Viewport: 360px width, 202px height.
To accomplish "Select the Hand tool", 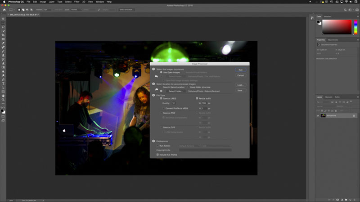I will point(3,96).
